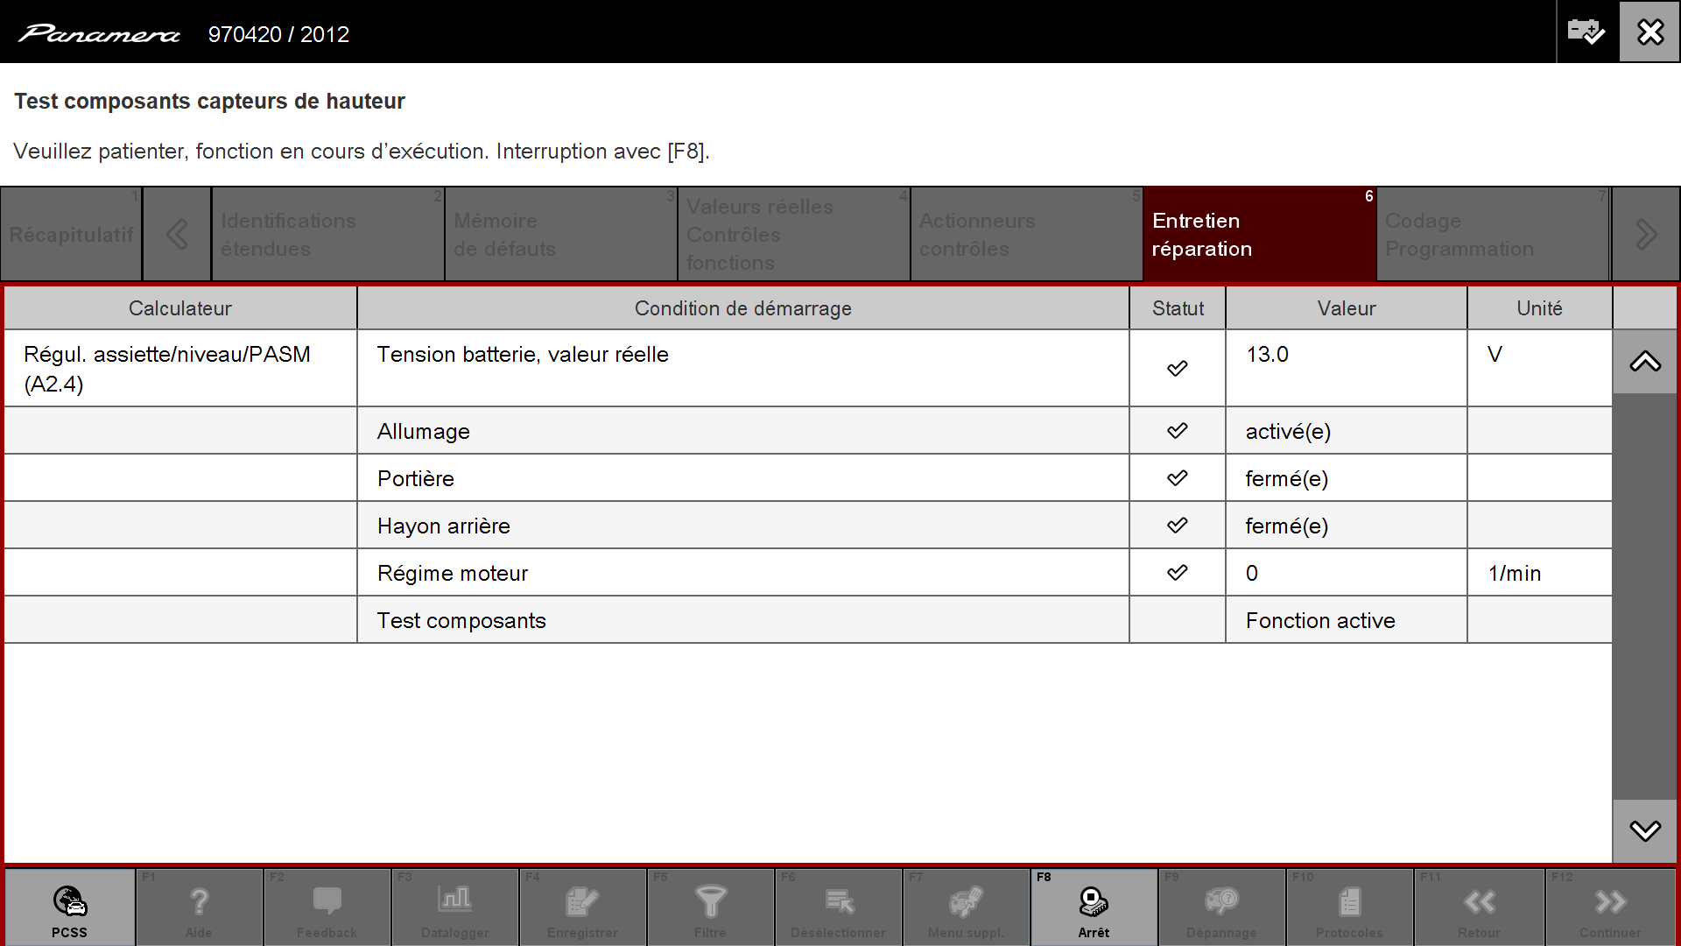The image size is (1681, 946).
Task: Click the Désélectionner icon
Action: [x=838, y=907]
